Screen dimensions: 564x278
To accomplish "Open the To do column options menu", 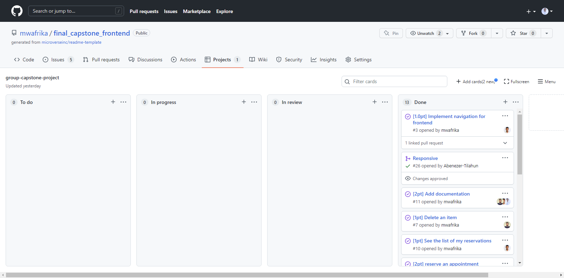I will click(x=123, y=102).
